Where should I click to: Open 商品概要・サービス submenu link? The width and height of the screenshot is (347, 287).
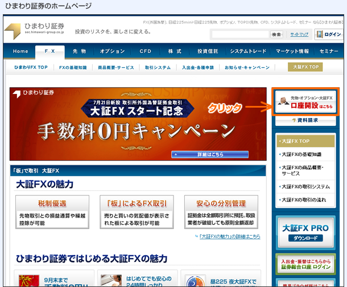[115, 68]
